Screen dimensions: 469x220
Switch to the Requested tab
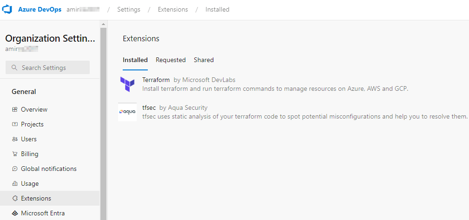171,60
